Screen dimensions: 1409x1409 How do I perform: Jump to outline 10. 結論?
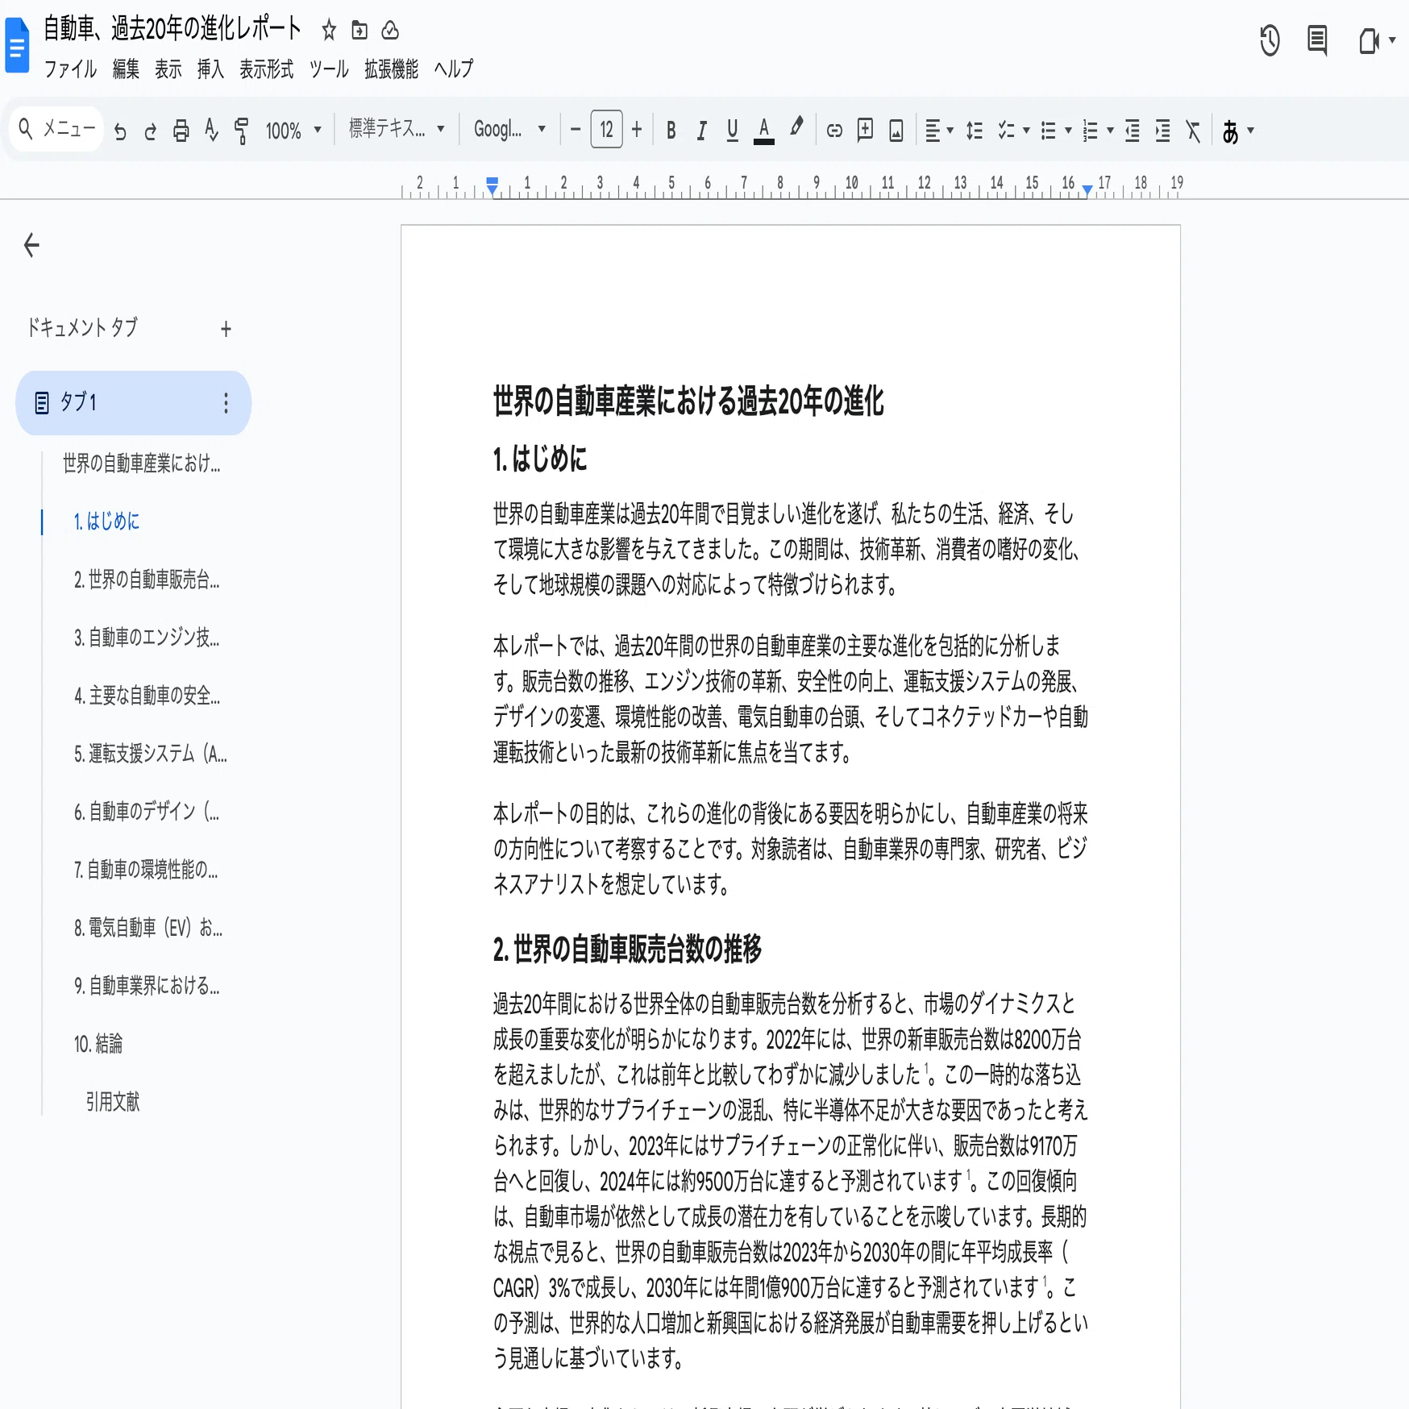coord(98,1044)
